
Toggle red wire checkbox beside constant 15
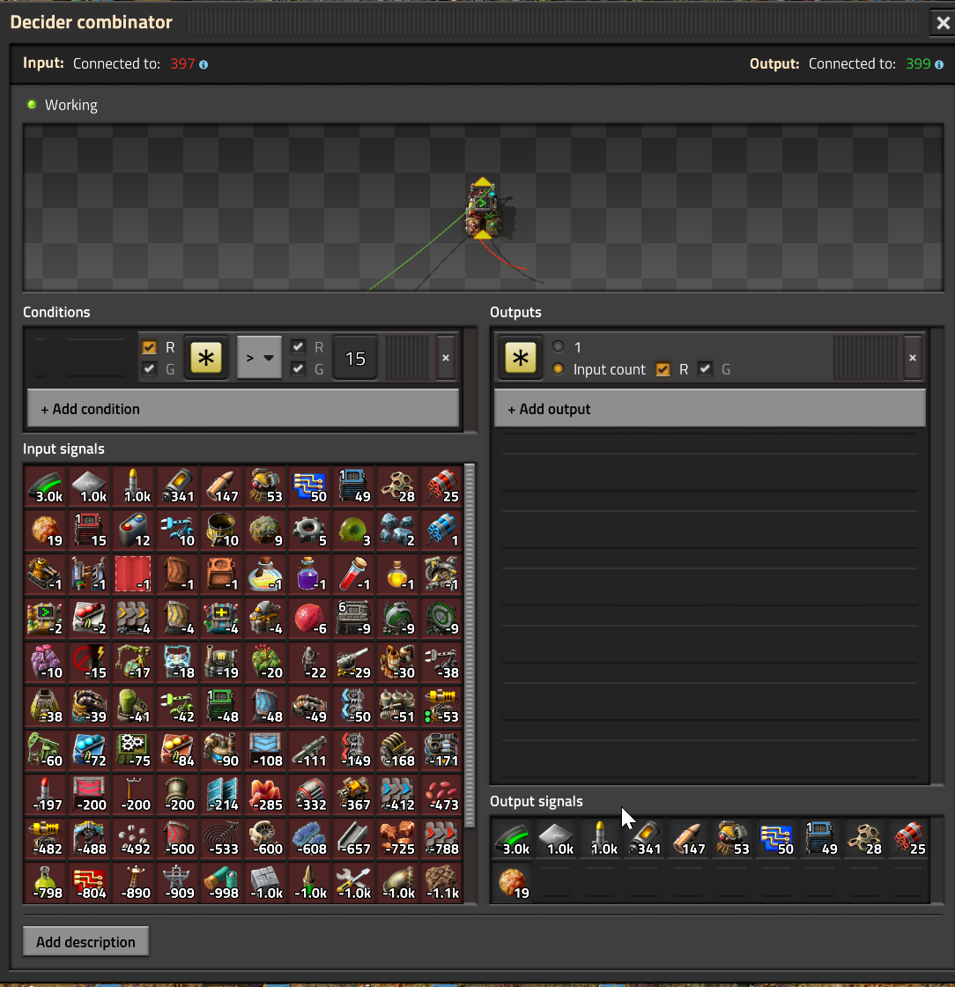pos(298,347)
